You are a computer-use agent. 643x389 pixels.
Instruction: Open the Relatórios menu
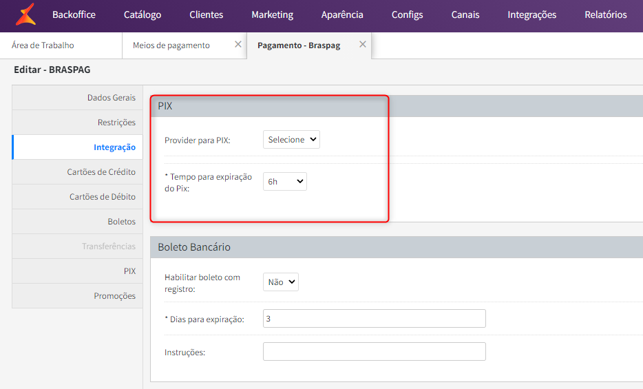click(606, 14)
